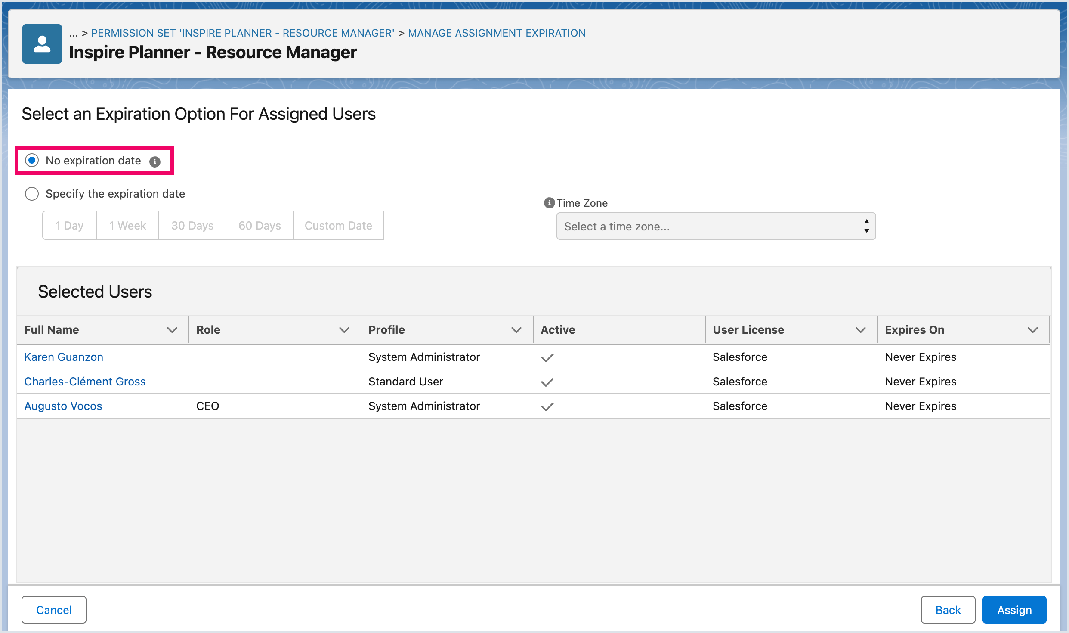
Task: Click the user profile icon in header
Action: [x=42, y=44]
